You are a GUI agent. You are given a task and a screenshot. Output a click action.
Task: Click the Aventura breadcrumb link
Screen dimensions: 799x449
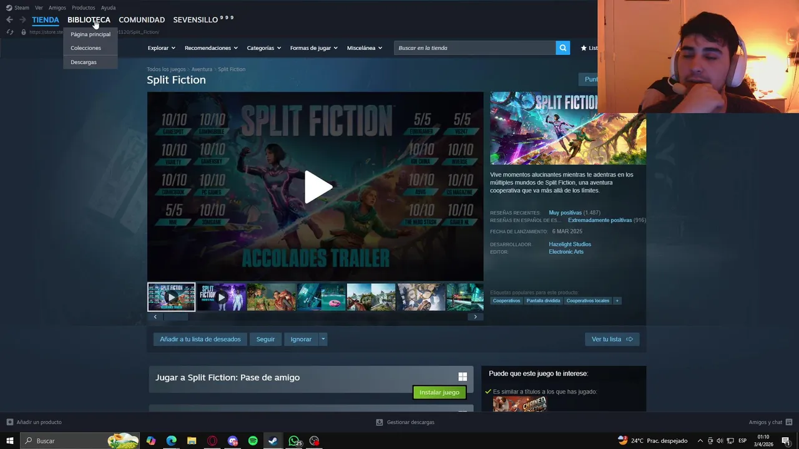point(202,69)
